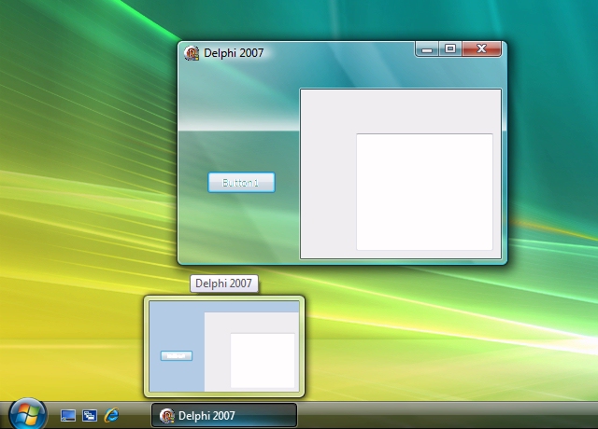Click the Button1 button in Delphi window
This screenshot has width=598, height=429.
[x=241, y=183]
